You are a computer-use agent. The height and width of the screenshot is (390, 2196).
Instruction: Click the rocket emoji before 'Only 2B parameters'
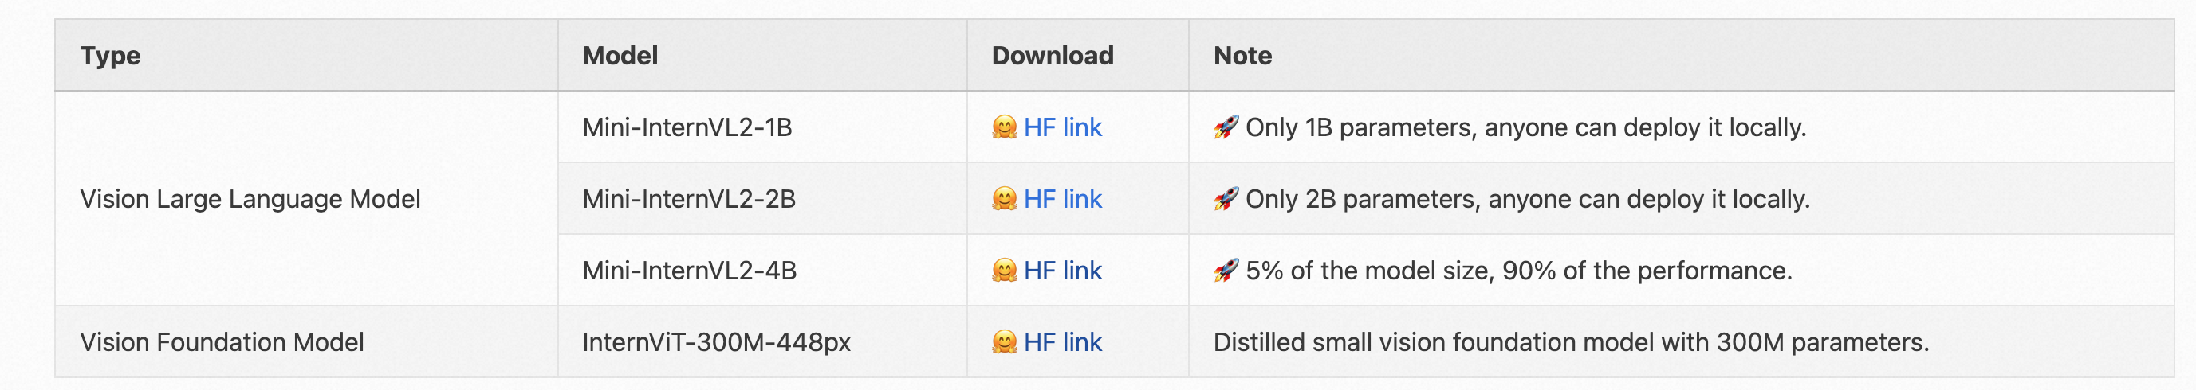pos(1226,199)
